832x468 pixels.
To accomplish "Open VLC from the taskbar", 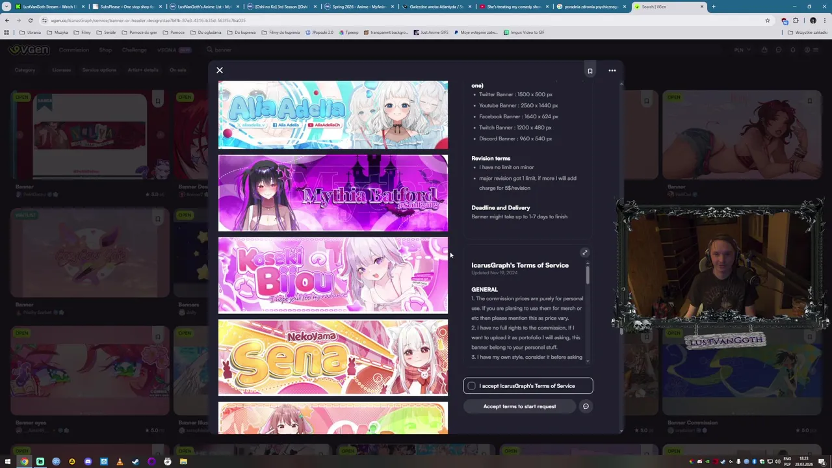I will point(120,461).
